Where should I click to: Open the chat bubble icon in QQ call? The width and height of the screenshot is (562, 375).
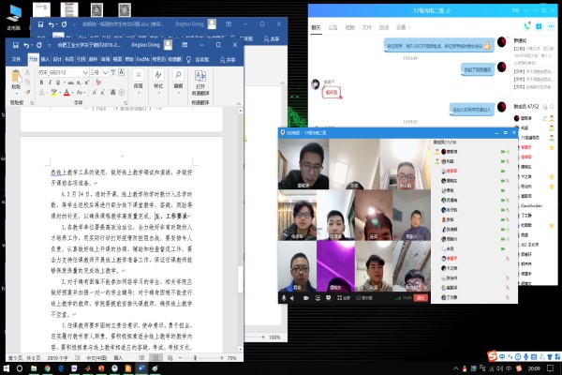pyautogui.click(x=329, y=298)
